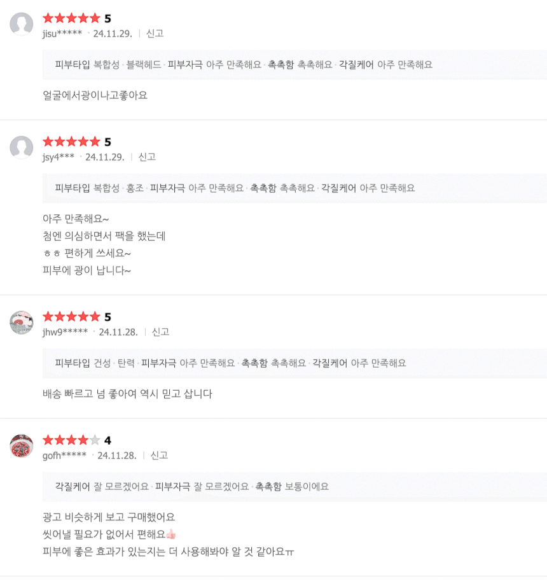Click jsy4*** default profile avatar

[x=22, y=148]
